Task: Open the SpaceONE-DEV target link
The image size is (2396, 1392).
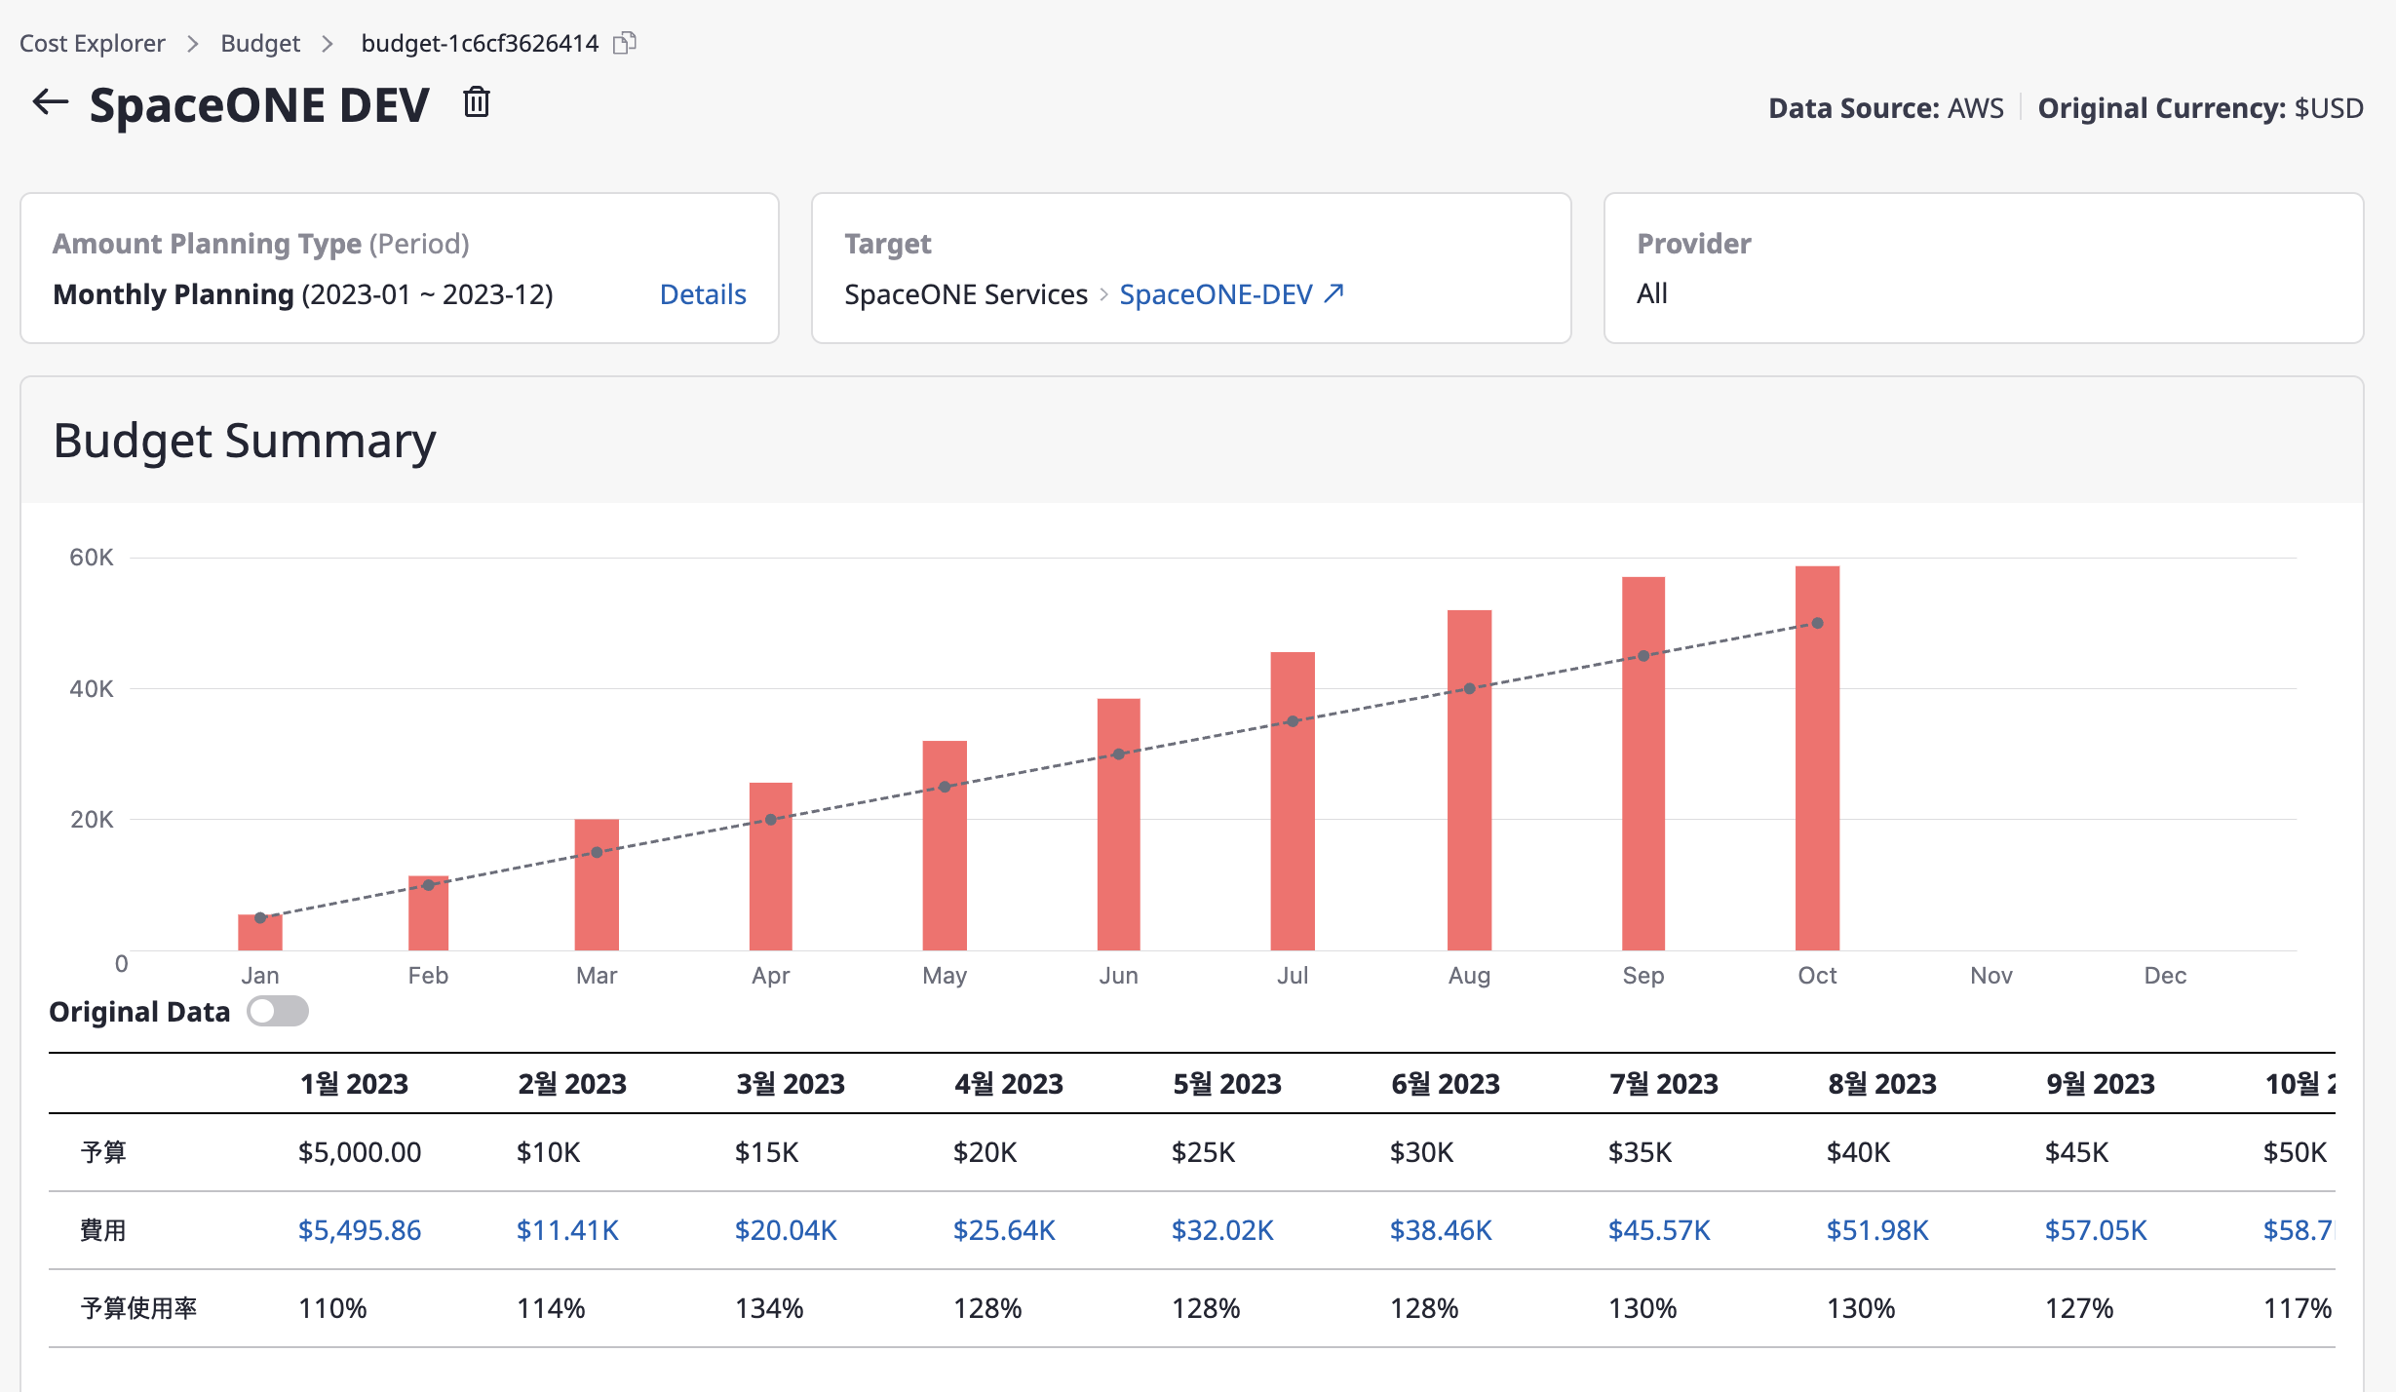Action: [1216, 294]
